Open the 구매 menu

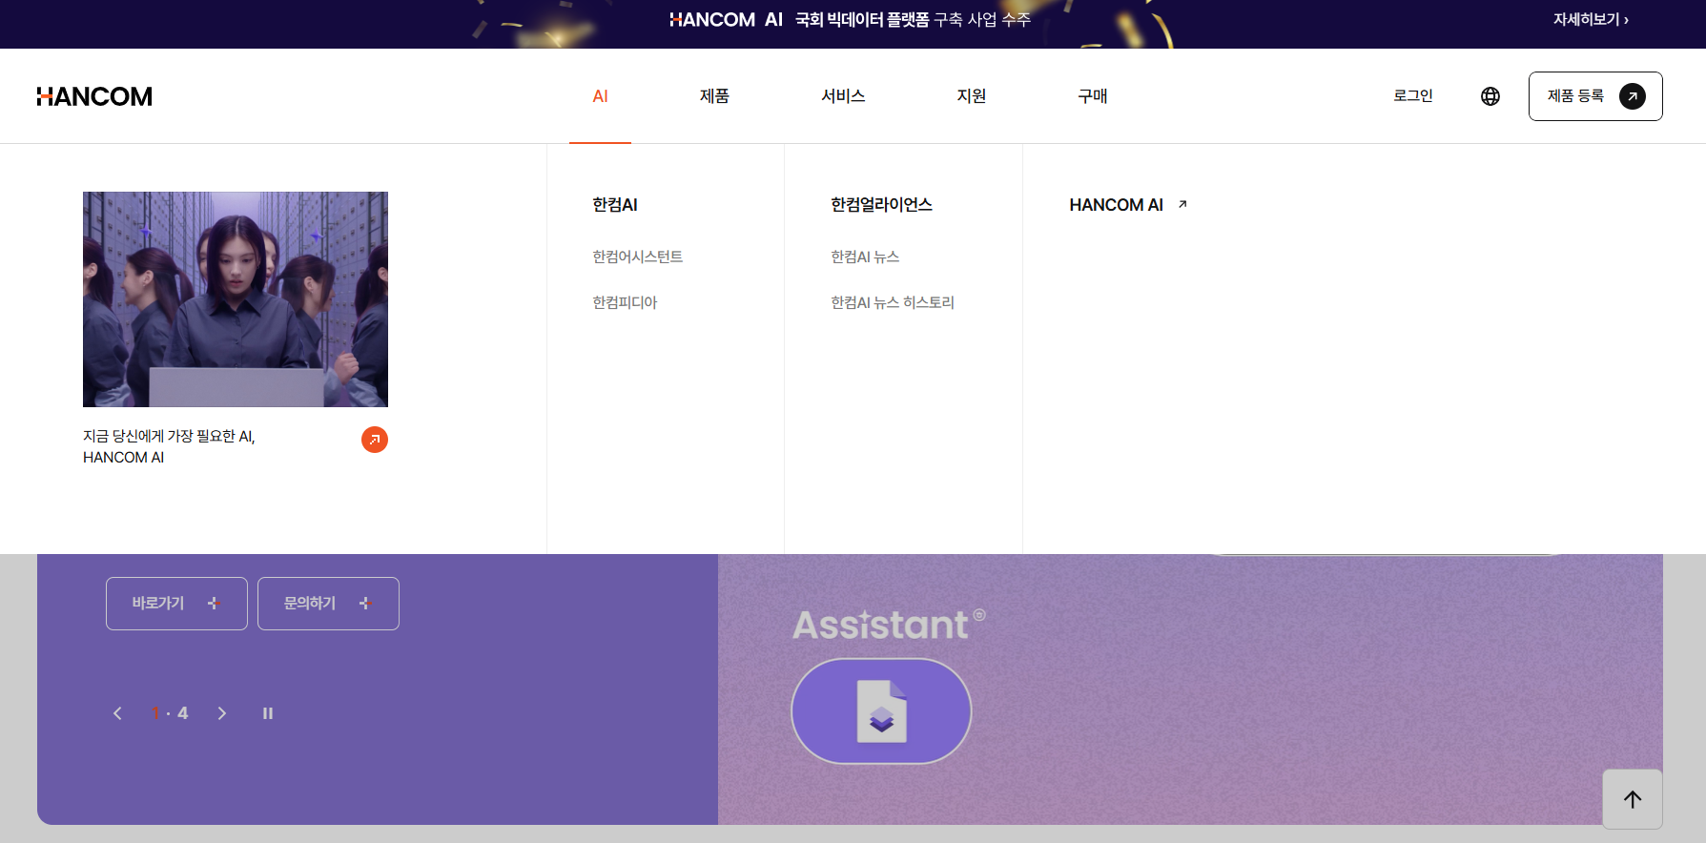[x=1093, y=96]
